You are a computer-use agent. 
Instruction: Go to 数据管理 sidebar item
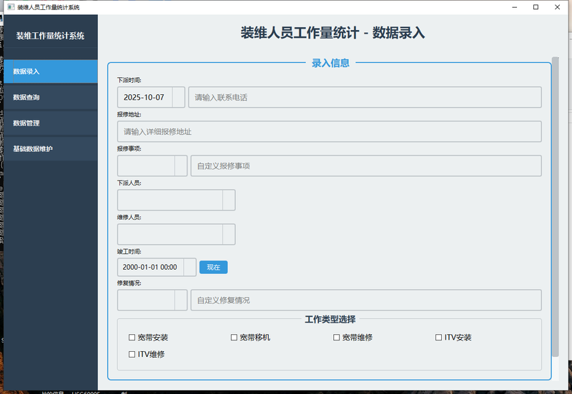click(50, 123)
